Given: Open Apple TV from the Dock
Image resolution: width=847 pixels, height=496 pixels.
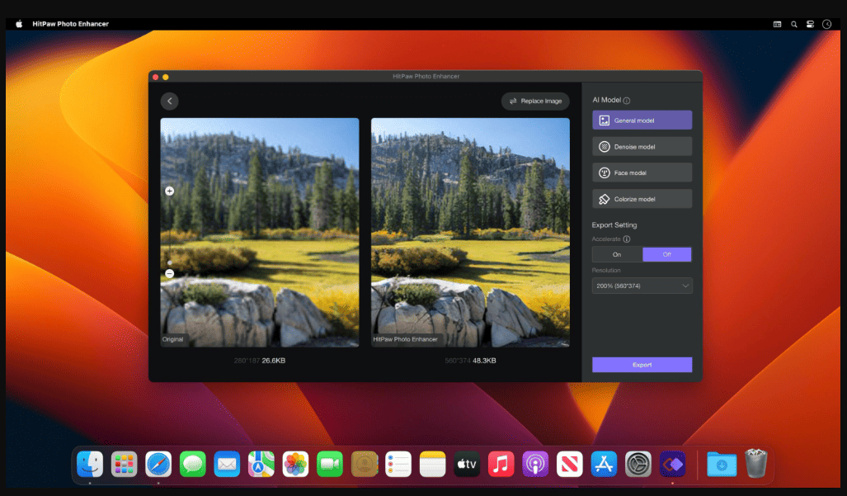Looking at the screenshot, I should pyautogui.click(x=467, y=464).
